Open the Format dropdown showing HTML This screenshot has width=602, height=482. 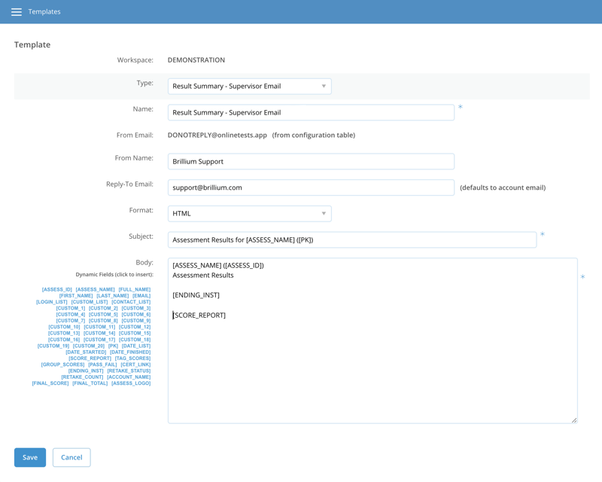click(x=250, y=214)
